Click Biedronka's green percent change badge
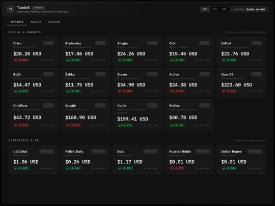The image size is (275, 206). (73, 60)
